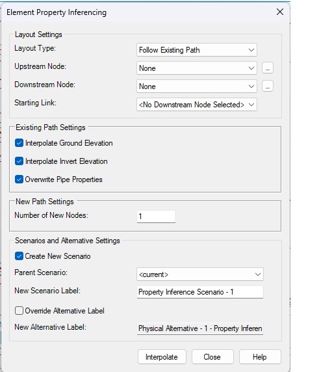Screen dimensions: 332x372
Task: Uncheck Interpolate Ground Elevation
Action: (x=19, y=143)
